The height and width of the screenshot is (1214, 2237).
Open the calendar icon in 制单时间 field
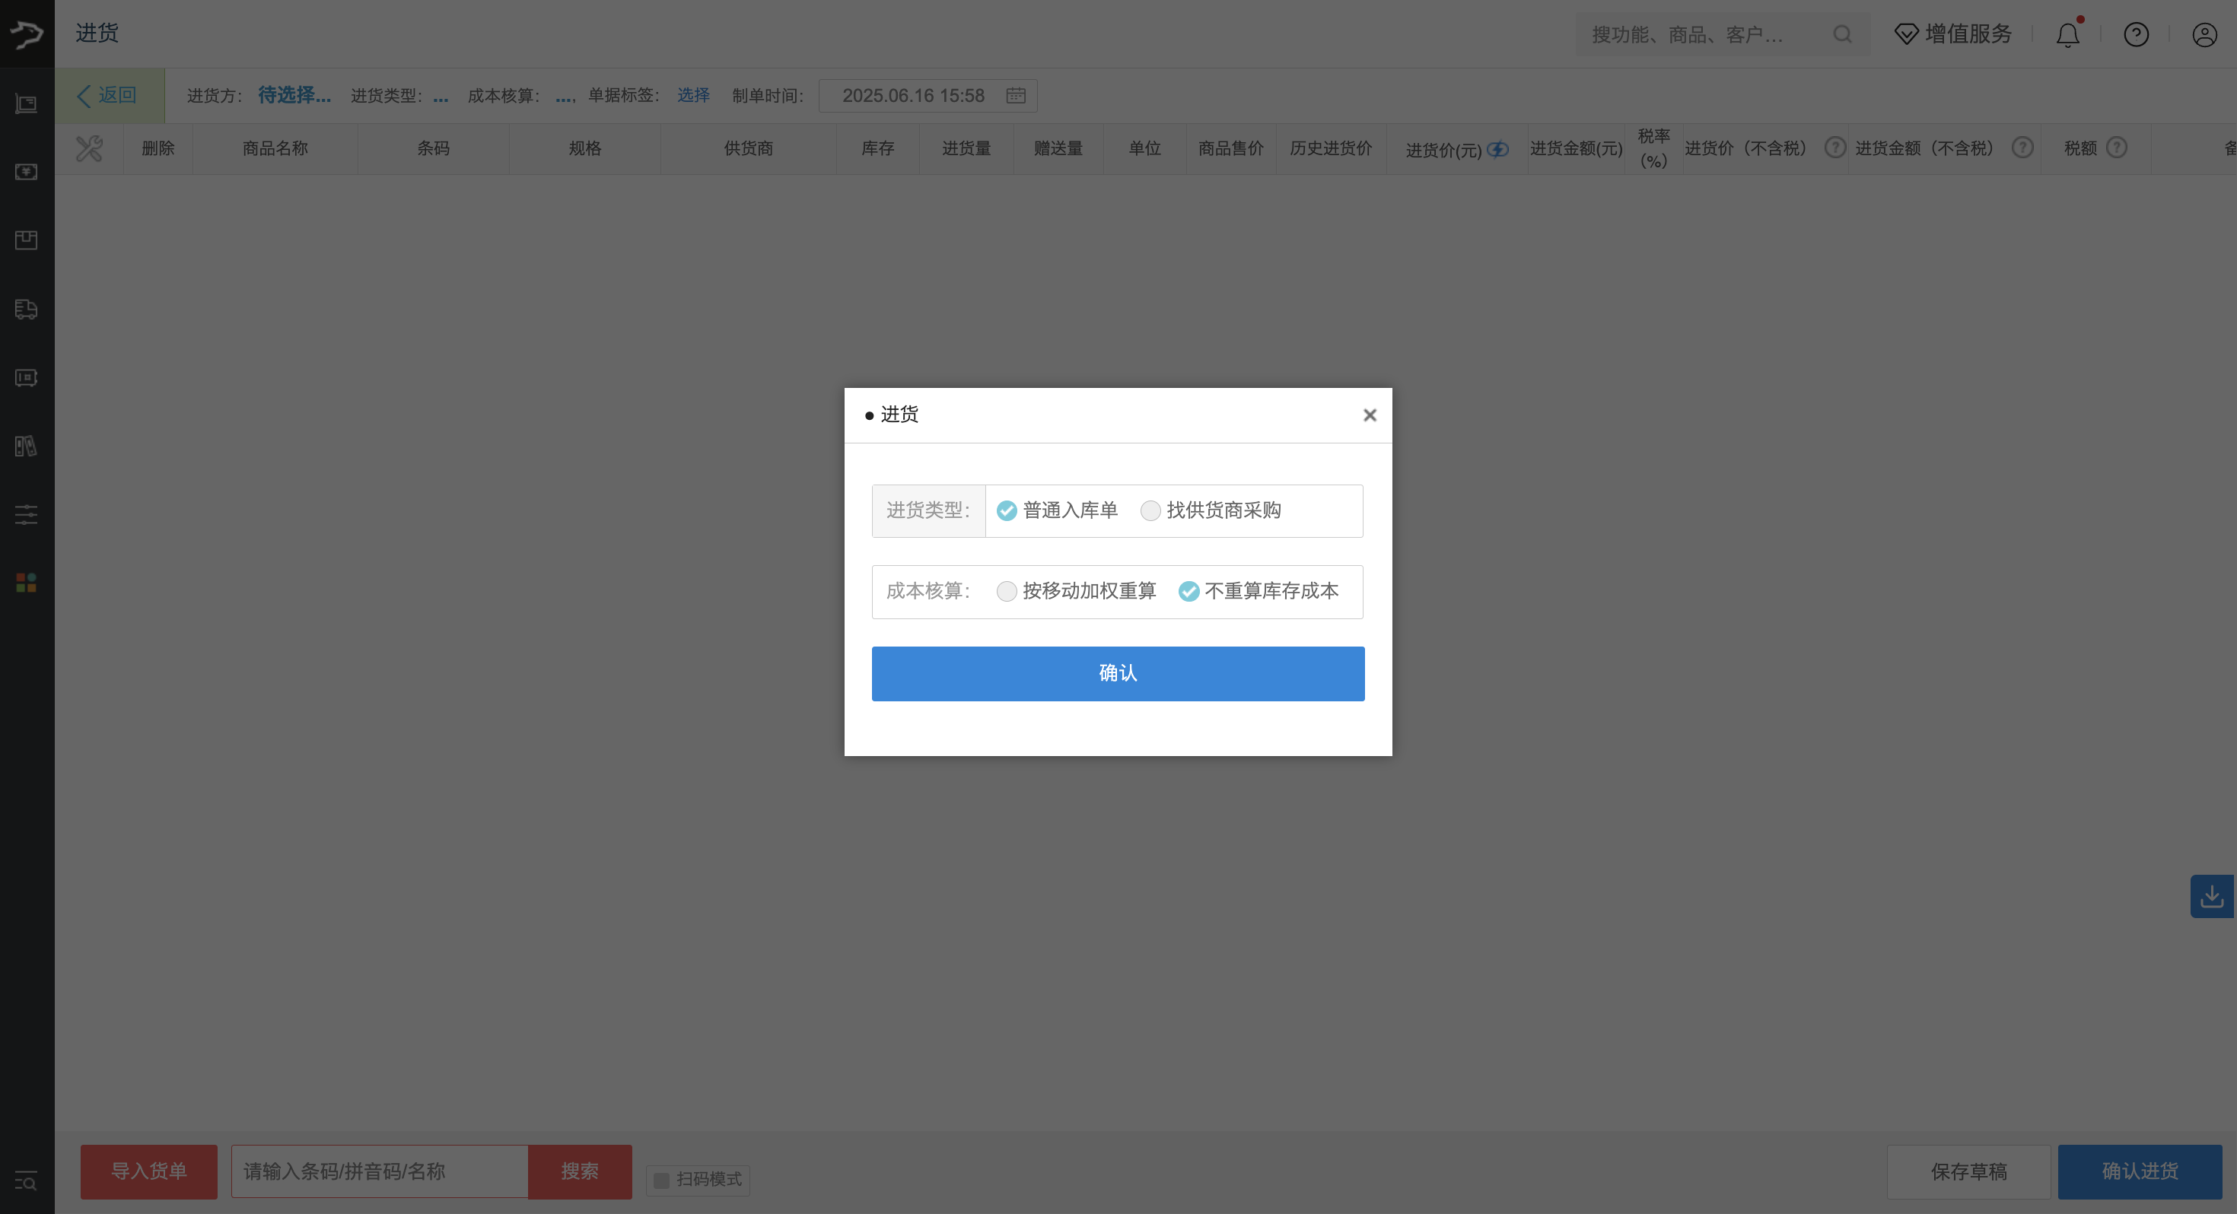coord(1016,96)
